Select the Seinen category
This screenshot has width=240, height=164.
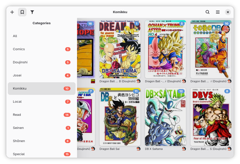coord(42,128)
